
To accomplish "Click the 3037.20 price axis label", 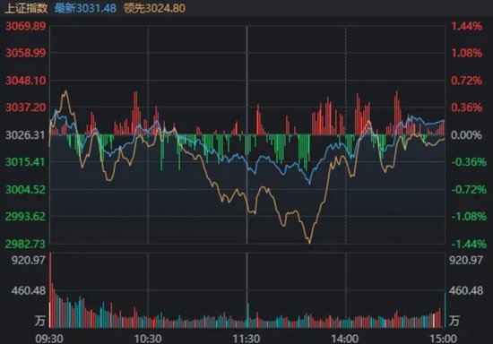I will pyautogui.click(x=26, y=107).
